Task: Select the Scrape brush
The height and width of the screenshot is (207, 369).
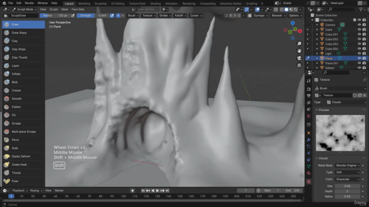Action: point(24,123)
